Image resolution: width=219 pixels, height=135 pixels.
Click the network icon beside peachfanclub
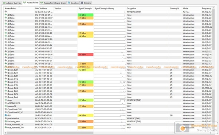pyautogui.click(x=6, y=118)
